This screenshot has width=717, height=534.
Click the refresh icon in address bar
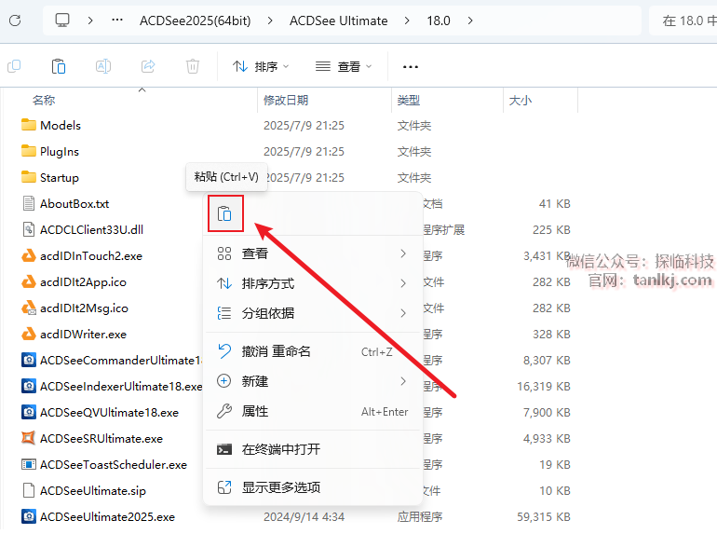(15, 21)
